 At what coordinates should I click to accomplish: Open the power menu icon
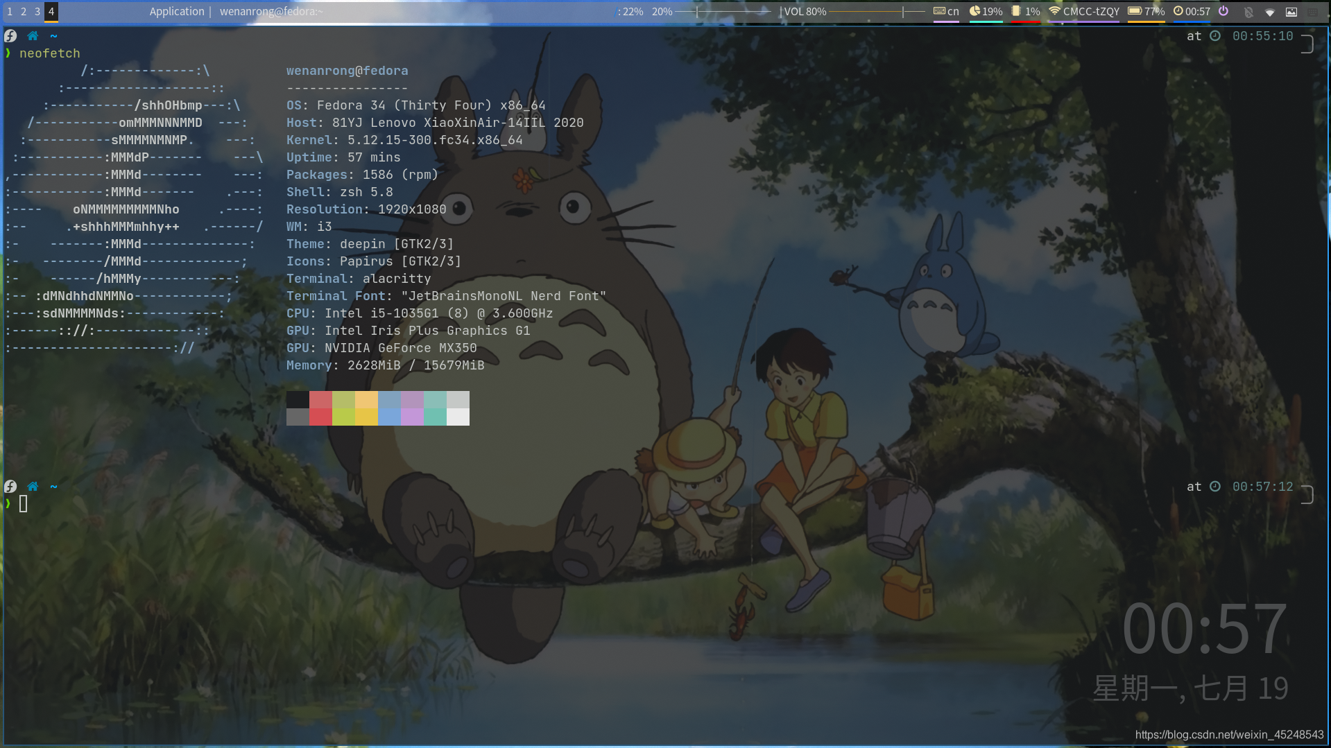point(1223,11)
